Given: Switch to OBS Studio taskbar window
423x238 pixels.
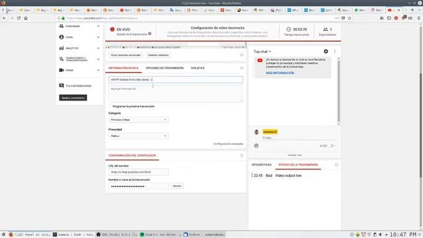Looking at the screenshot, I should (x=117, y=235).
